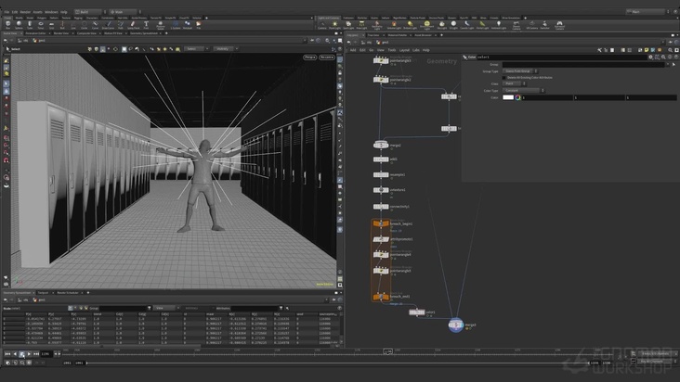Open the color wheel picker icon
This screenshot has height=382, width=680.
(517, 97)
